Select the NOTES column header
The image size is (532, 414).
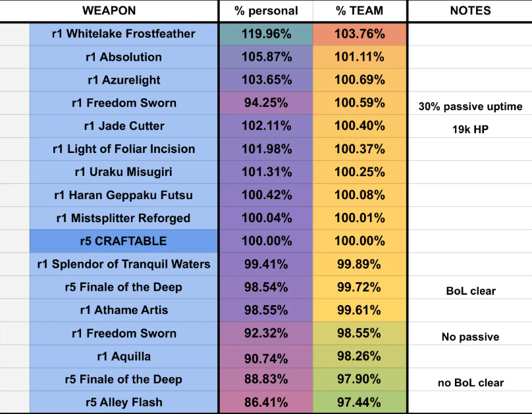[x=470, y=11]
